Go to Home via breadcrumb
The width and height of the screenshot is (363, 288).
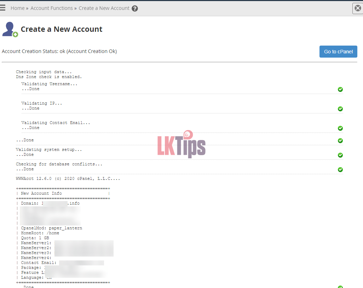pos(17,8)
